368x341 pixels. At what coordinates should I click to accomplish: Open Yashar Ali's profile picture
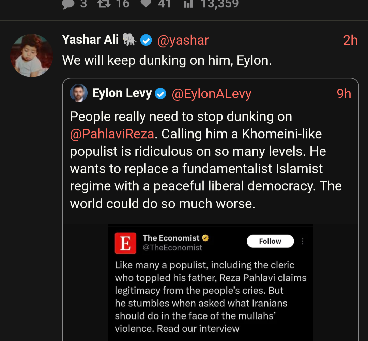pyautogui.click(x=32, y=55)
